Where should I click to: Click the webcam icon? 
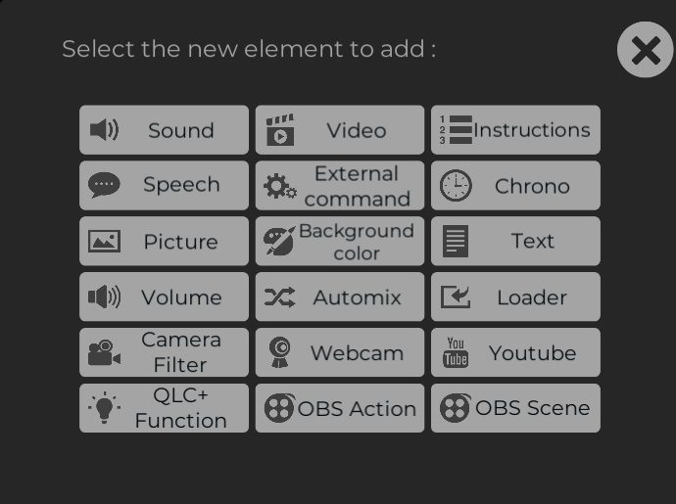pos(280,352)
